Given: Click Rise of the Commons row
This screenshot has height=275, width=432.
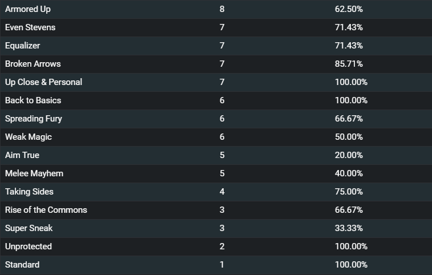Looking at the screenshot, I should (216, 210).
